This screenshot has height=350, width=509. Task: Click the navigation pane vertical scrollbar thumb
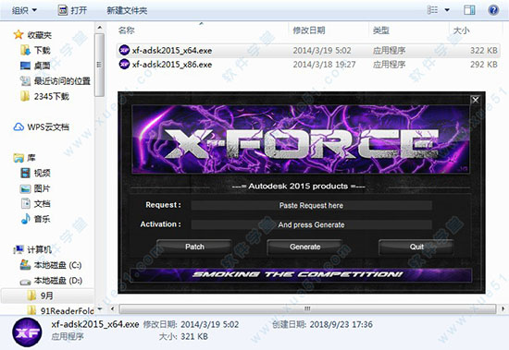click(x=100, y=65)
